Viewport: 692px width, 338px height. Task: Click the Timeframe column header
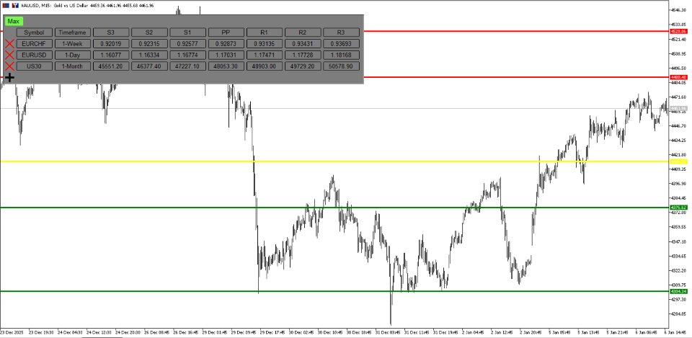(73, 32)
